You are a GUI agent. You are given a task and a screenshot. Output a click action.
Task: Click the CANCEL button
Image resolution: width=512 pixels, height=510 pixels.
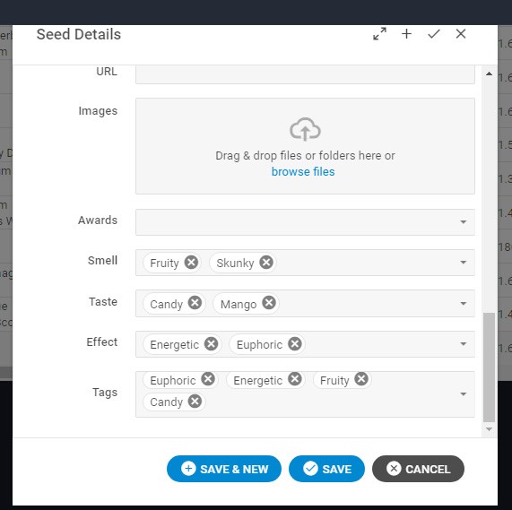(x=418, y=469)
